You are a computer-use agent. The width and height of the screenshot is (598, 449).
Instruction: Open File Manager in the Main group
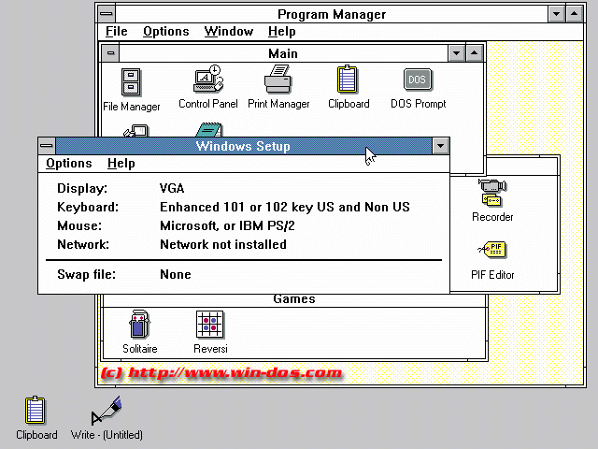coord(132,83)
